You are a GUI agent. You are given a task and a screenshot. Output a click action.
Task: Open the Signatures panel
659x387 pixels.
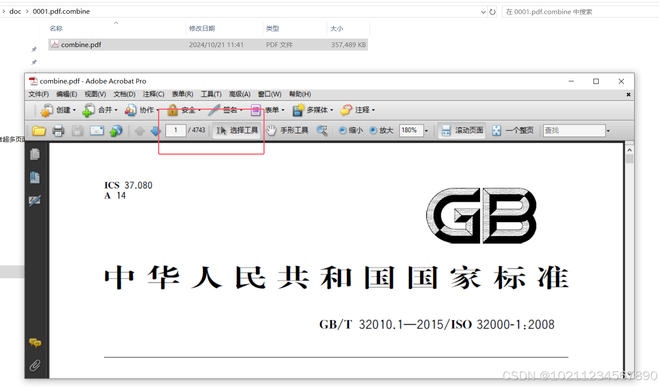click(x=35, y=200)
